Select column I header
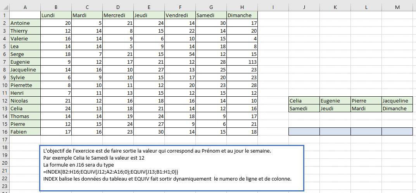 tap(273, 7)
